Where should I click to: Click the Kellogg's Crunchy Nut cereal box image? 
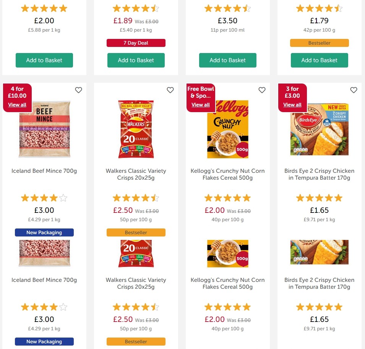227,129
